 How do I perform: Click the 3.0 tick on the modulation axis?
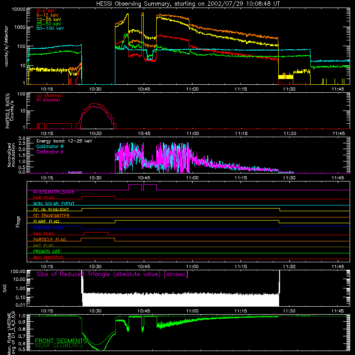point(22,138)
